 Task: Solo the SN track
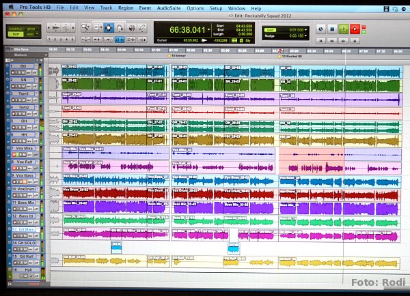(x=20, y=86)
